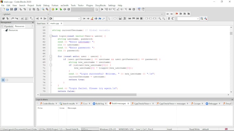Collapse the login function fold marker
The width and height of the screenshot is (234, 131).
pos(51,36)
